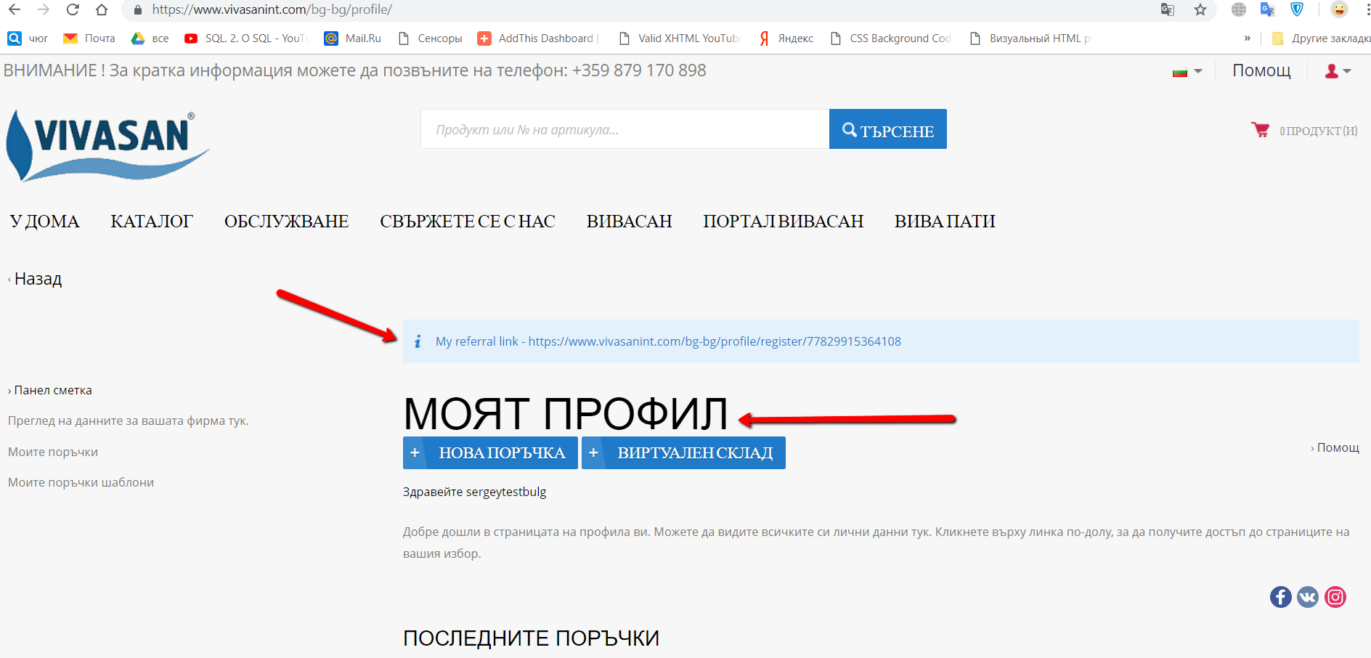Click the '0 ПРОДУКТ(И)' cart text

[1319, 131]
